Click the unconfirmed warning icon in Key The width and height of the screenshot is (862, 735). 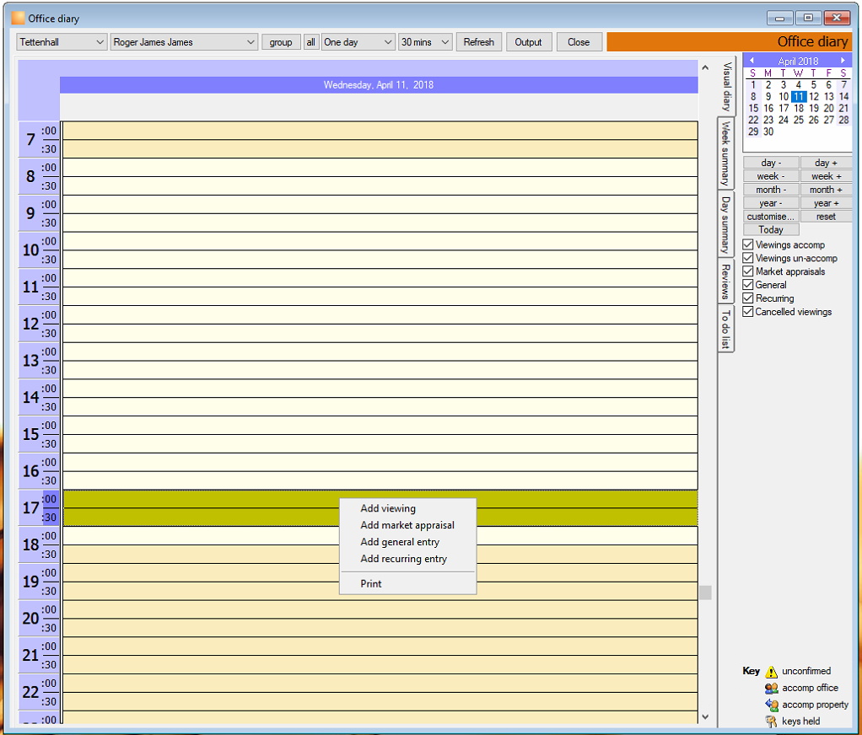(771, 671)
